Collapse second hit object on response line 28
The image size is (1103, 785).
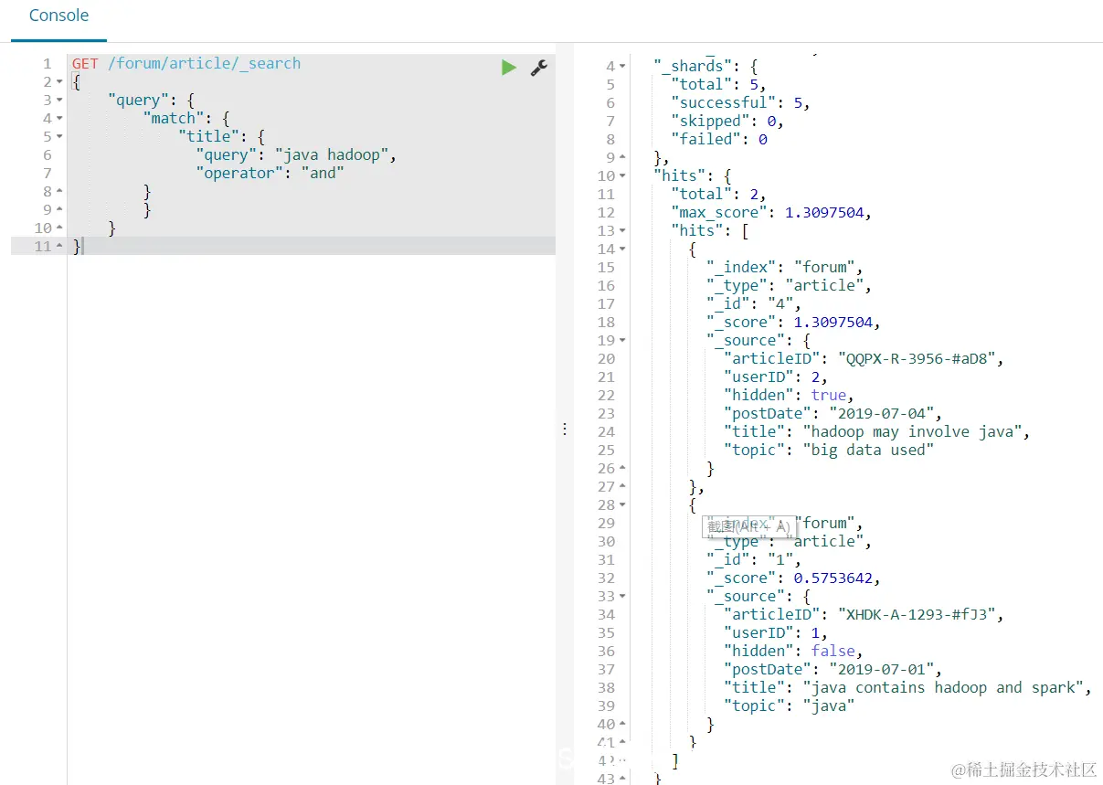(622, 505)
